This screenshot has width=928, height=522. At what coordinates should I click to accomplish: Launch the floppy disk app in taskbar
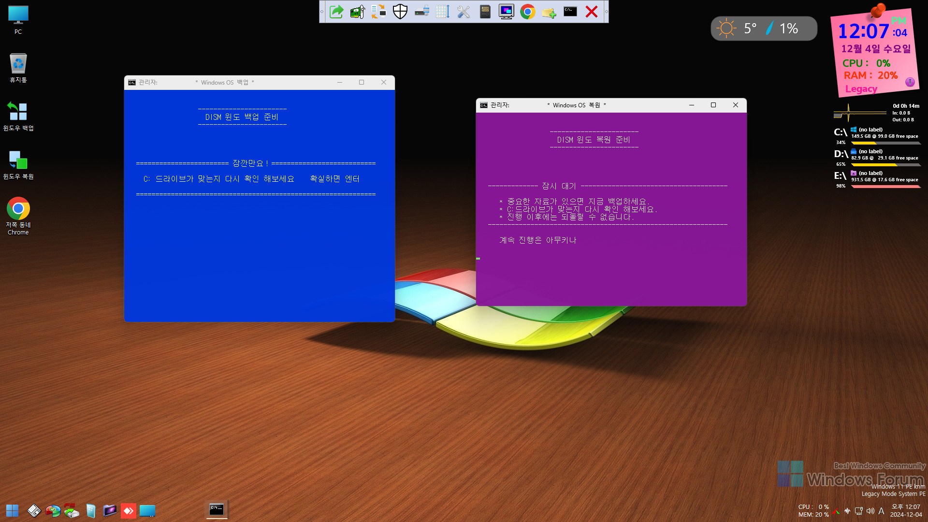click(x=34, y=510)
